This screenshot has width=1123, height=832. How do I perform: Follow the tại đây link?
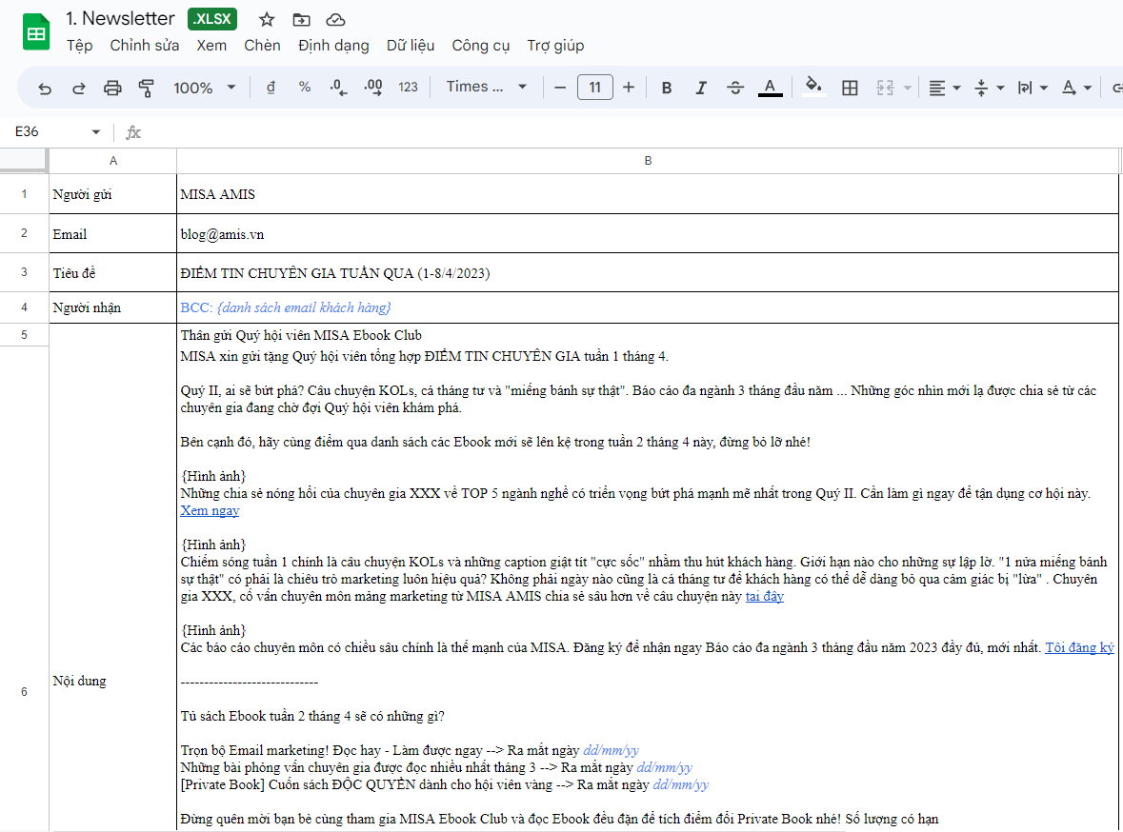tap(765, 597)
